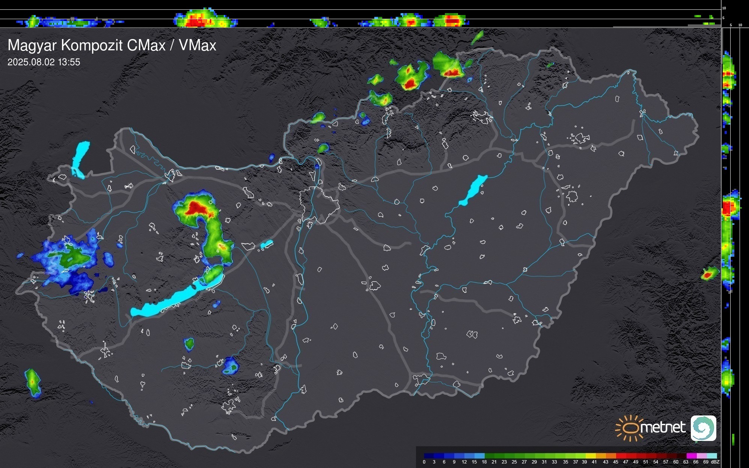Click the yellow 39 dBZ legend swatch
Image resolution: width=749 pixels, height=468 pixels.
coord(590,456)
